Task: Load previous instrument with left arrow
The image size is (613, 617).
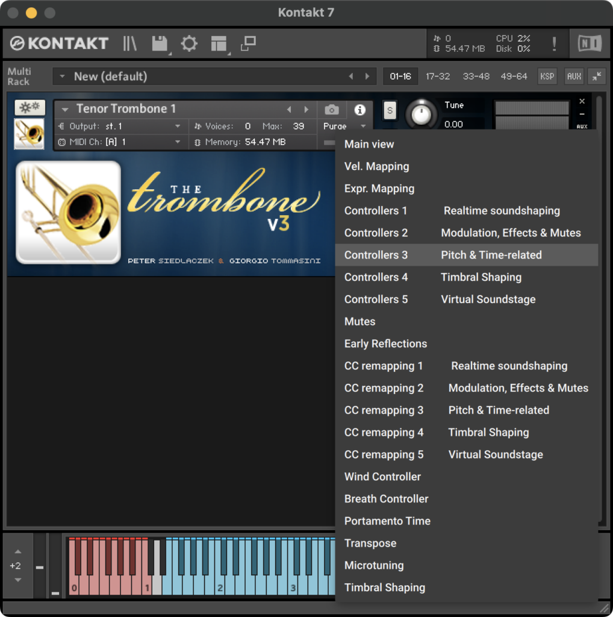Action: click(289, 110)
